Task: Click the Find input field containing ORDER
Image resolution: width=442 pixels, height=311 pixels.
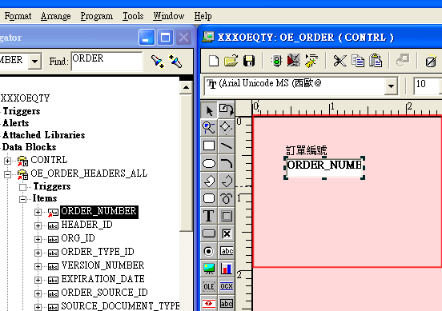Action: [106, 61]
